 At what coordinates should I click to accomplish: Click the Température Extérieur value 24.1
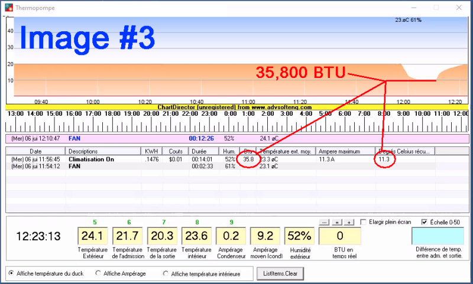93,236
